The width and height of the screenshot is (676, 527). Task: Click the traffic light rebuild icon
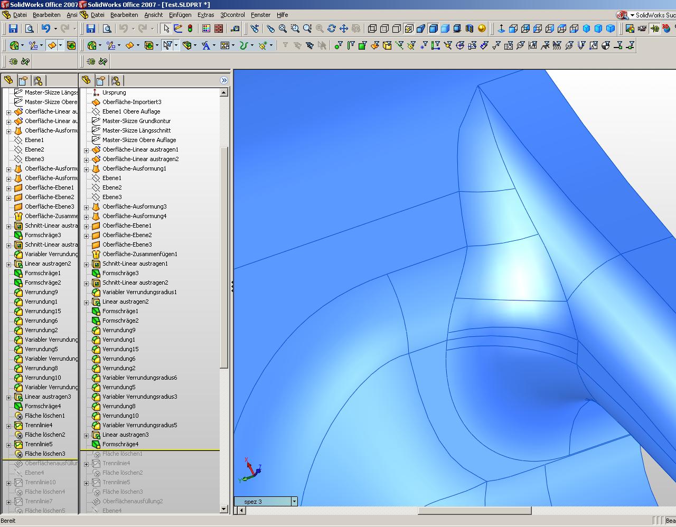[190, 29]
